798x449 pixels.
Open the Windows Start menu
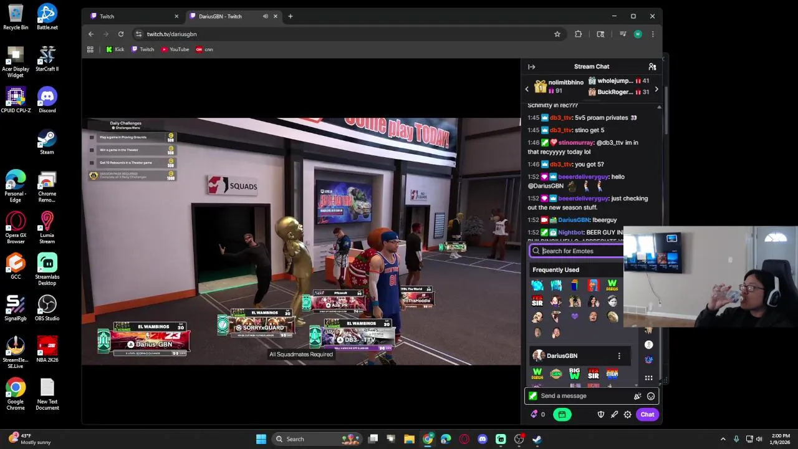click(261, 439)
